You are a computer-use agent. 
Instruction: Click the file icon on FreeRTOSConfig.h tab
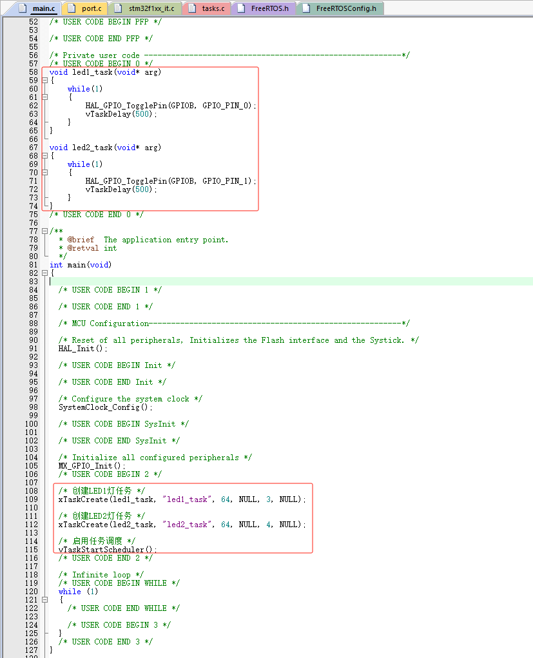point(306,8)
